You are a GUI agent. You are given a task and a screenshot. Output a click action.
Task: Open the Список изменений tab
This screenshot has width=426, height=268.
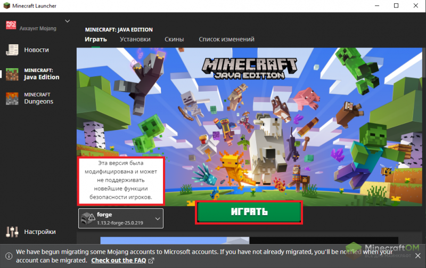pos(226,39)
